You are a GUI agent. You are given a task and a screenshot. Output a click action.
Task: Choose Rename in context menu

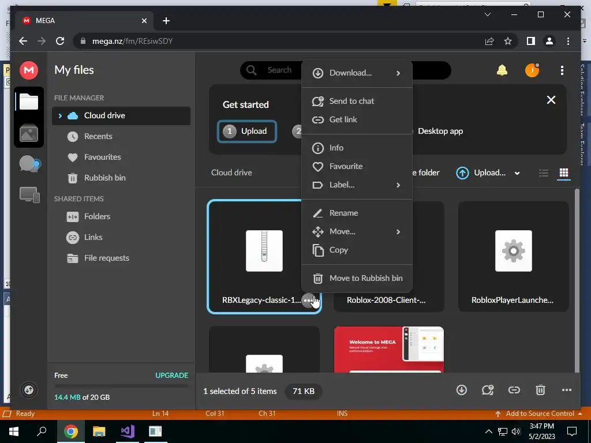coord(357,213)
